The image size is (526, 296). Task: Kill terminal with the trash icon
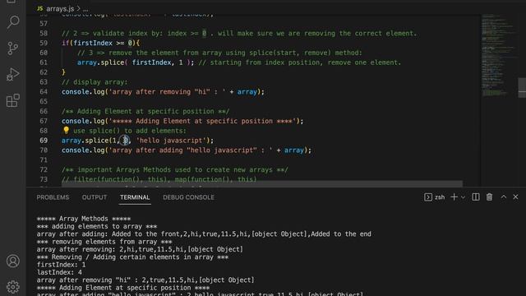tap(490, 197)
